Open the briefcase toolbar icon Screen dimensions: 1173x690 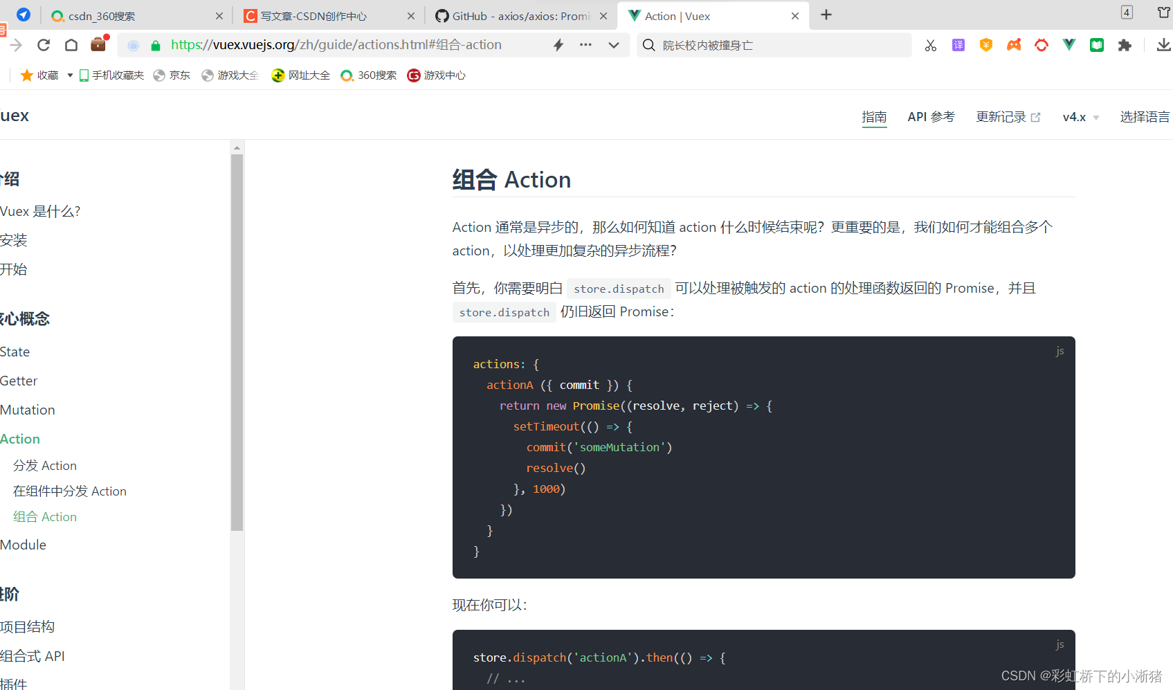[99, 44]
